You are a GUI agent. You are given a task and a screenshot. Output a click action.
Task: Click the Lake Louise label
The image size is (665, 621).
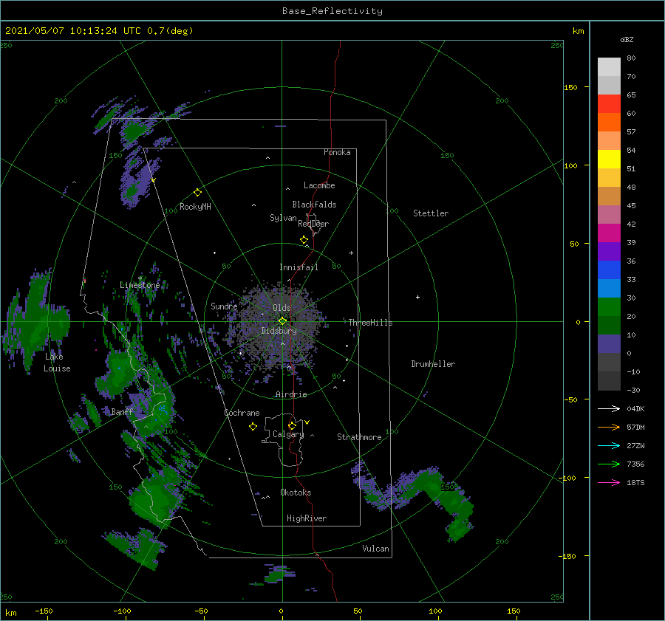(57, 363)
